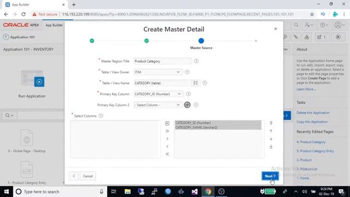The width and height of the screenshot is (350, 197).
Task: Move all columns right with double-chevron icon
Action: click(167, 131)
